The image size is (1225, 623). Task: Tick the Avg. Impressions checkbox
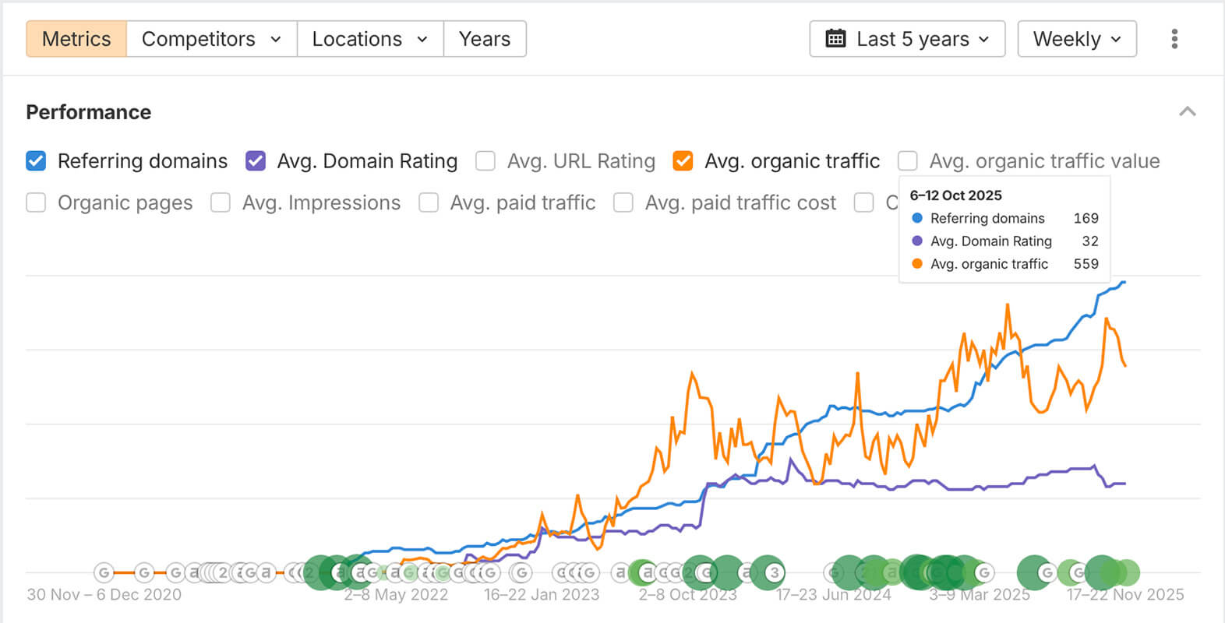click(221, 202)
